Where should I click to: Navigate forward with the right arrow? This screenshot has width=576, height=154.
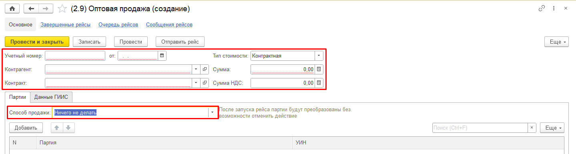click(46, 8)
